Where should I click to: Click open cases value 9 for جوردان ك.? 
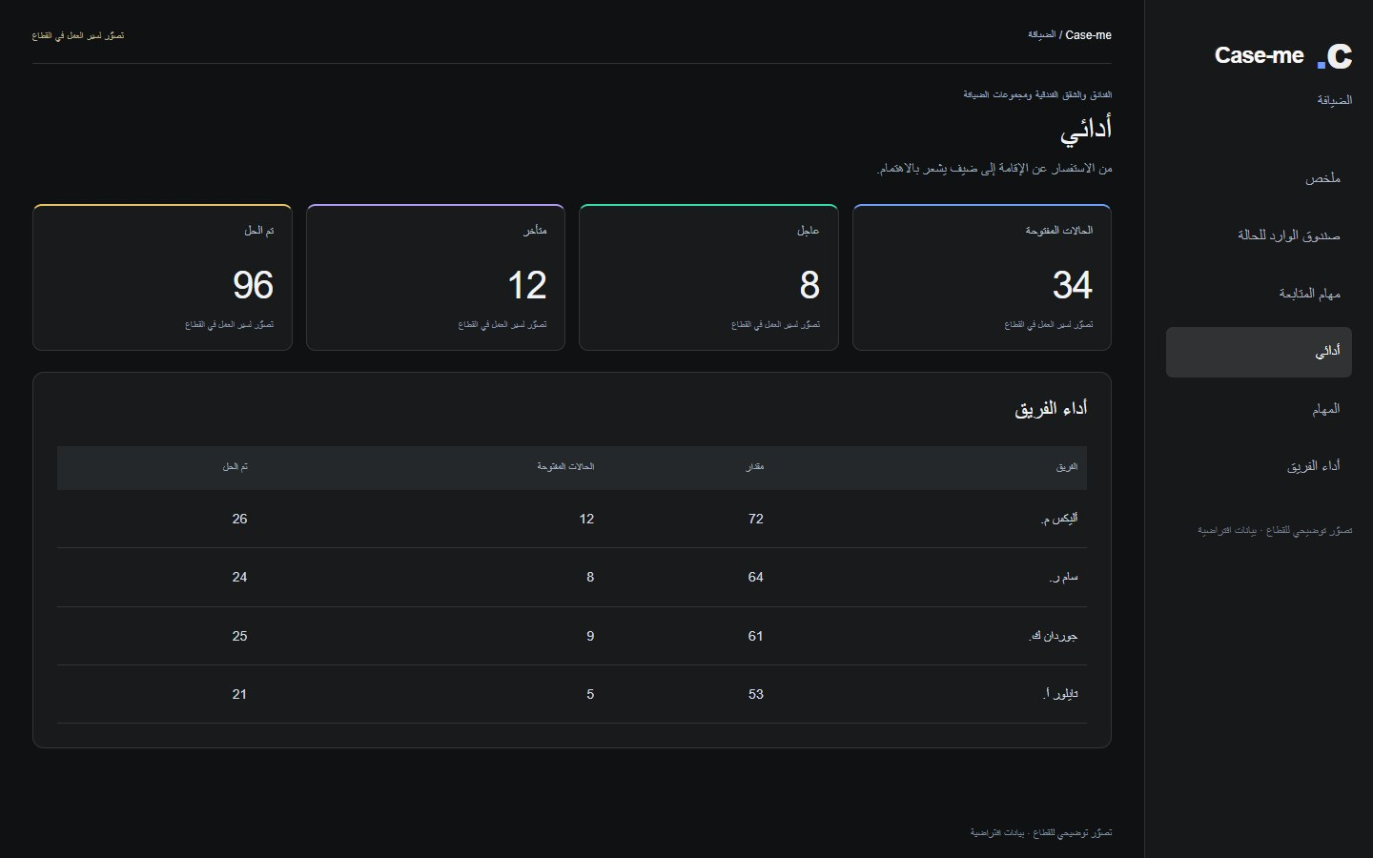click(590, 636)
